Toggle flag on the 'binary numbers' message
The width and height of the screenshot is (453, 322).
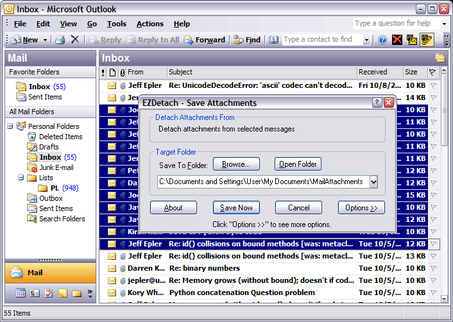(x=433, y=268)
